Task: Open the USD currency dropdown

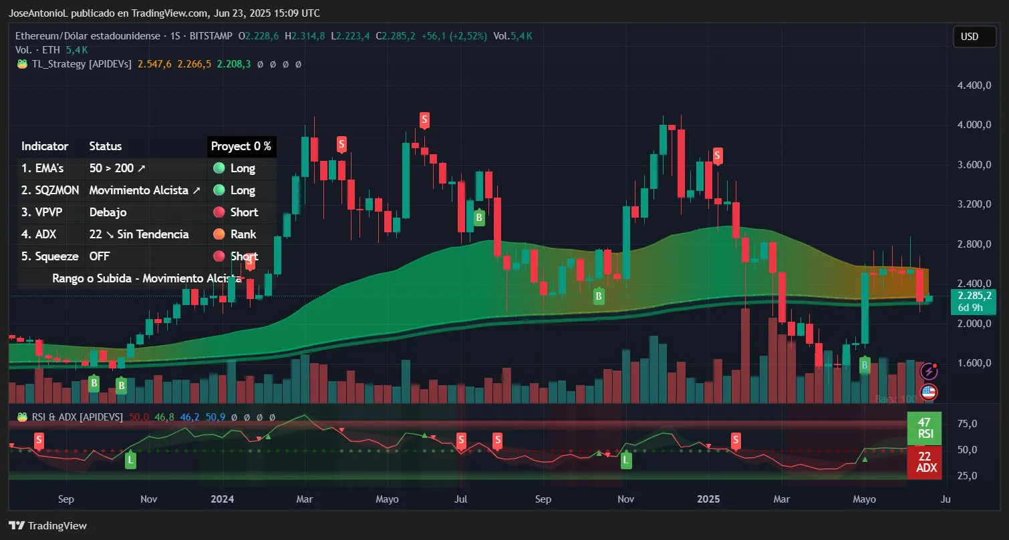Action: click(973, 37)
